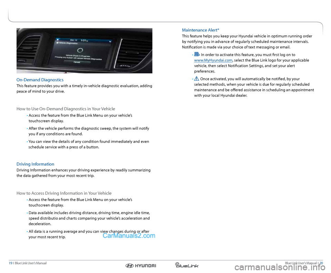The height and width of the screenshot is (273, 331).
Task: Click 'How to Access Driving Information in Your Vehicle'
Action: click(x=64, y=193)
